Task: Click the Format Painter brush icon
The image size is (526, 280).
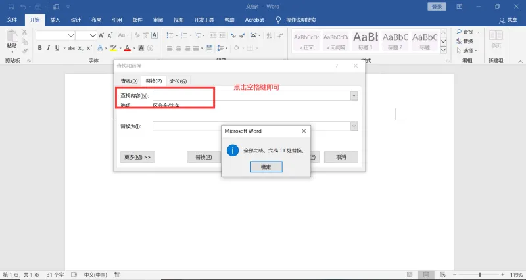Action: (x=24, y=51)
